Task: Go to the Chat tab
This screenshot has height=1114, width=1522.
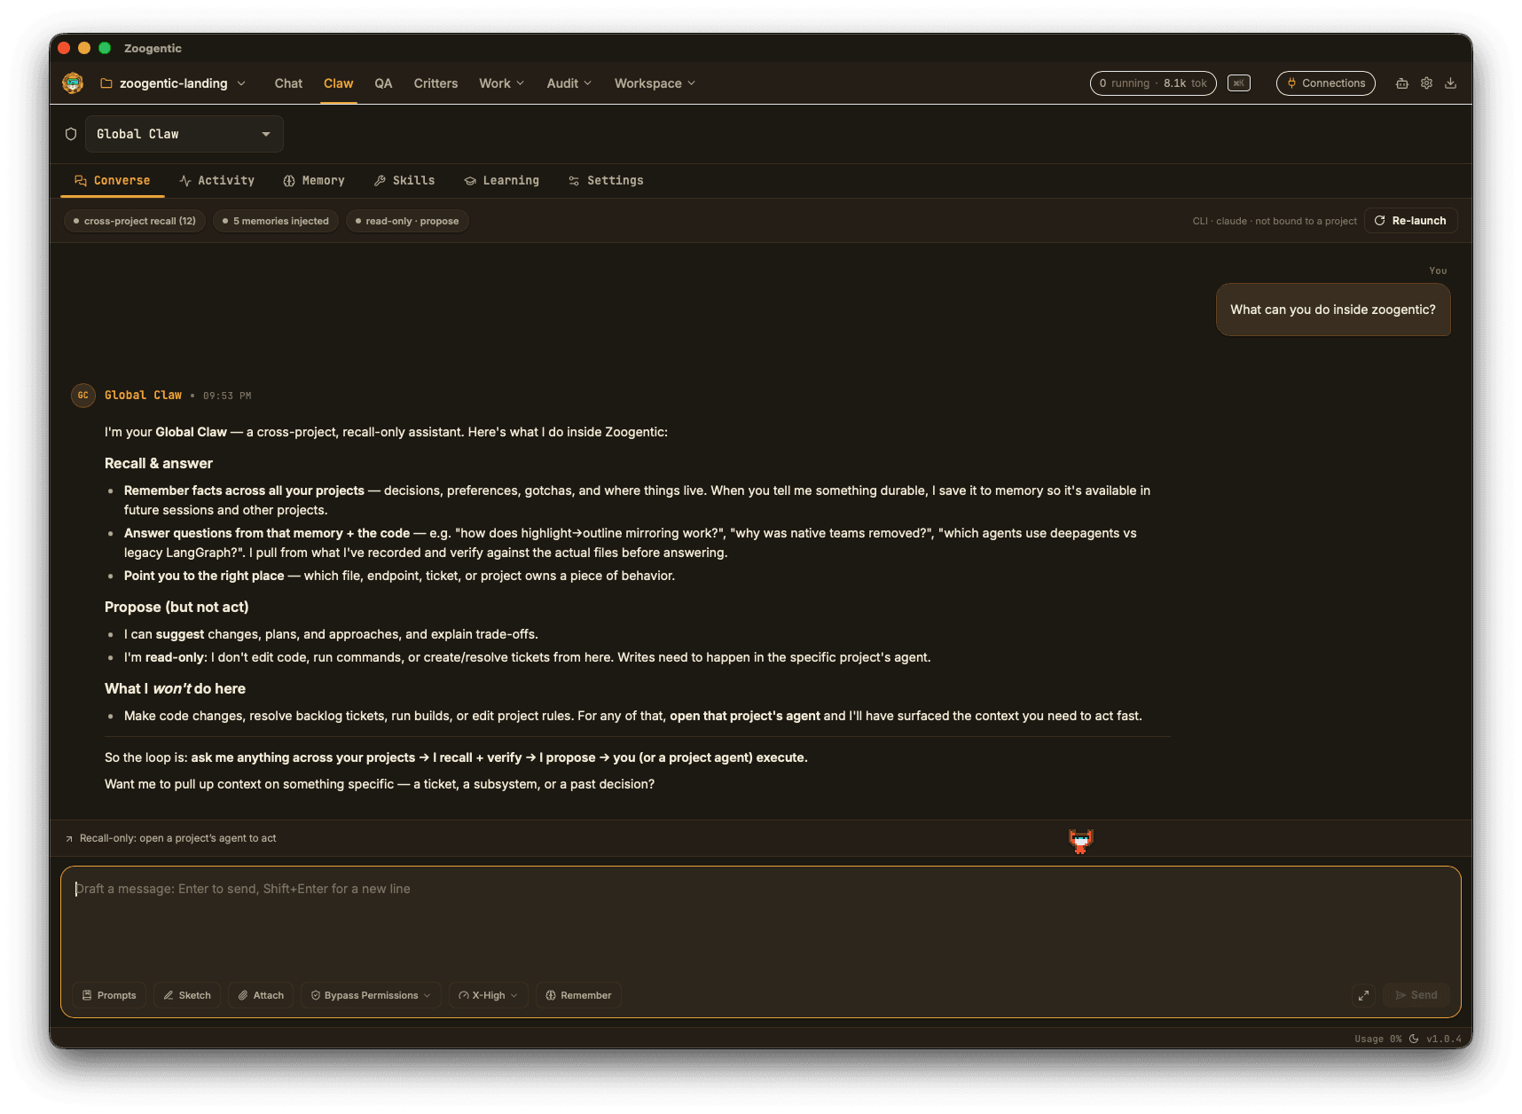Action: (288, 83)
